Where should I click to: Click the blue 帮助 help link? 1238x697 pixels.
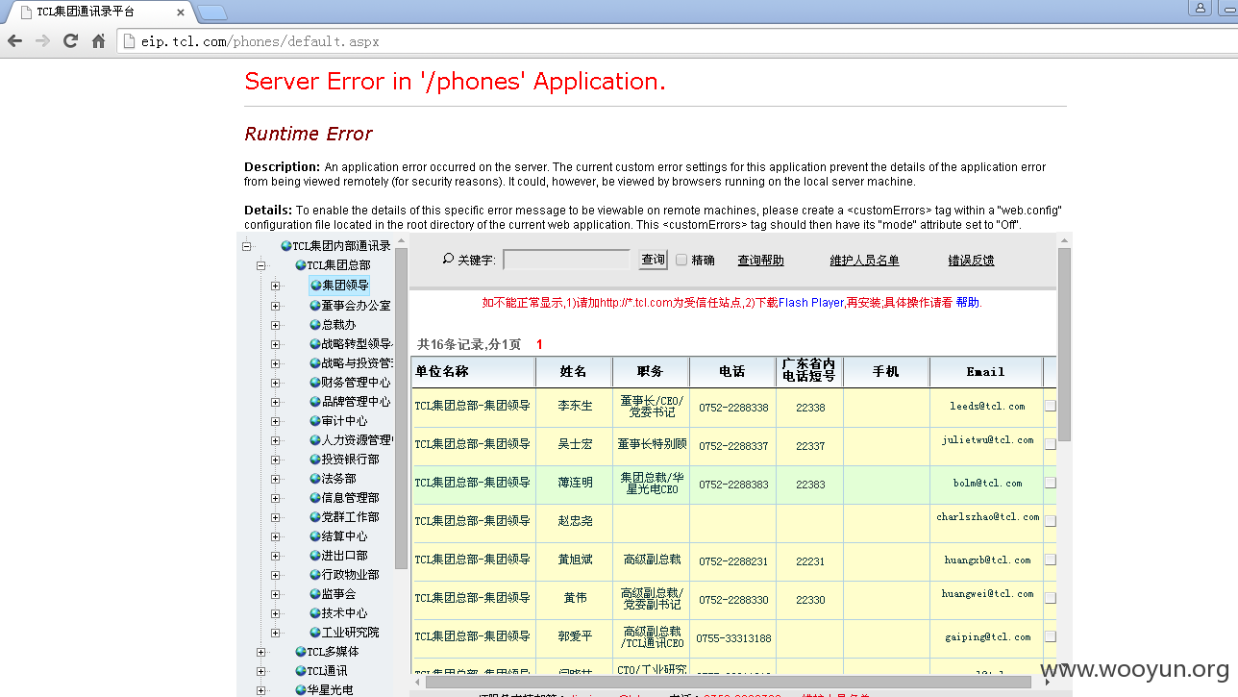click(x=967, y=303)
